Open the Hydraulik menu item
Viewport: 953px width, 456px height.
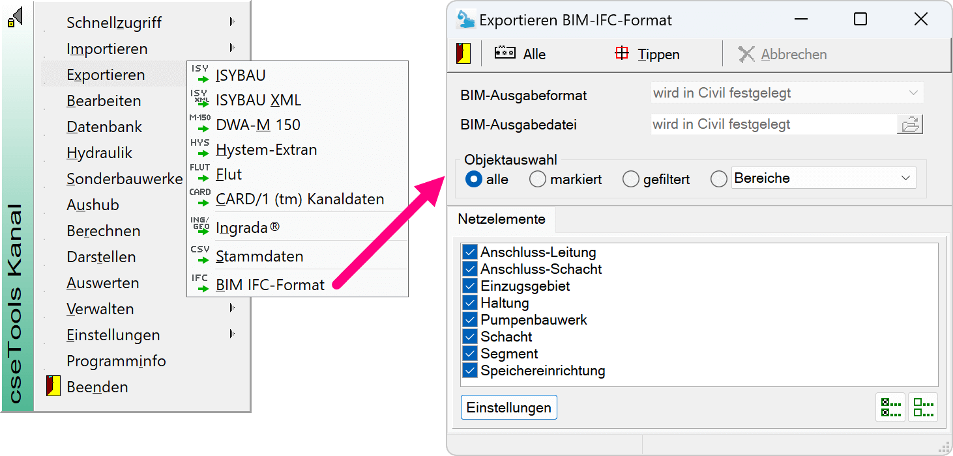coord(99,153)
